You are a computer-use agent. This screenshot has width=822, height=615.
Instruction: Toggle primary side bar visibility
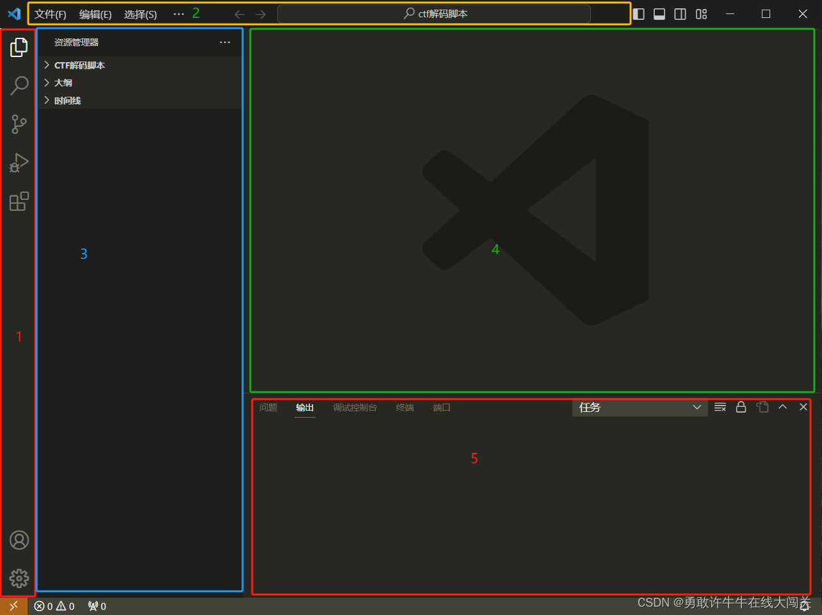tap(639, 14)
